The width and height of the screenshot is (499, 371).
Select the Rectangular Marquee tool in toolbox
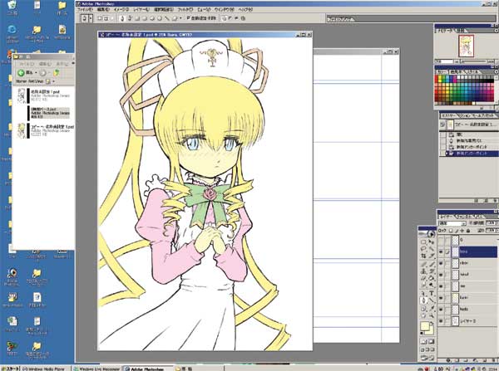tap(423, 242)
